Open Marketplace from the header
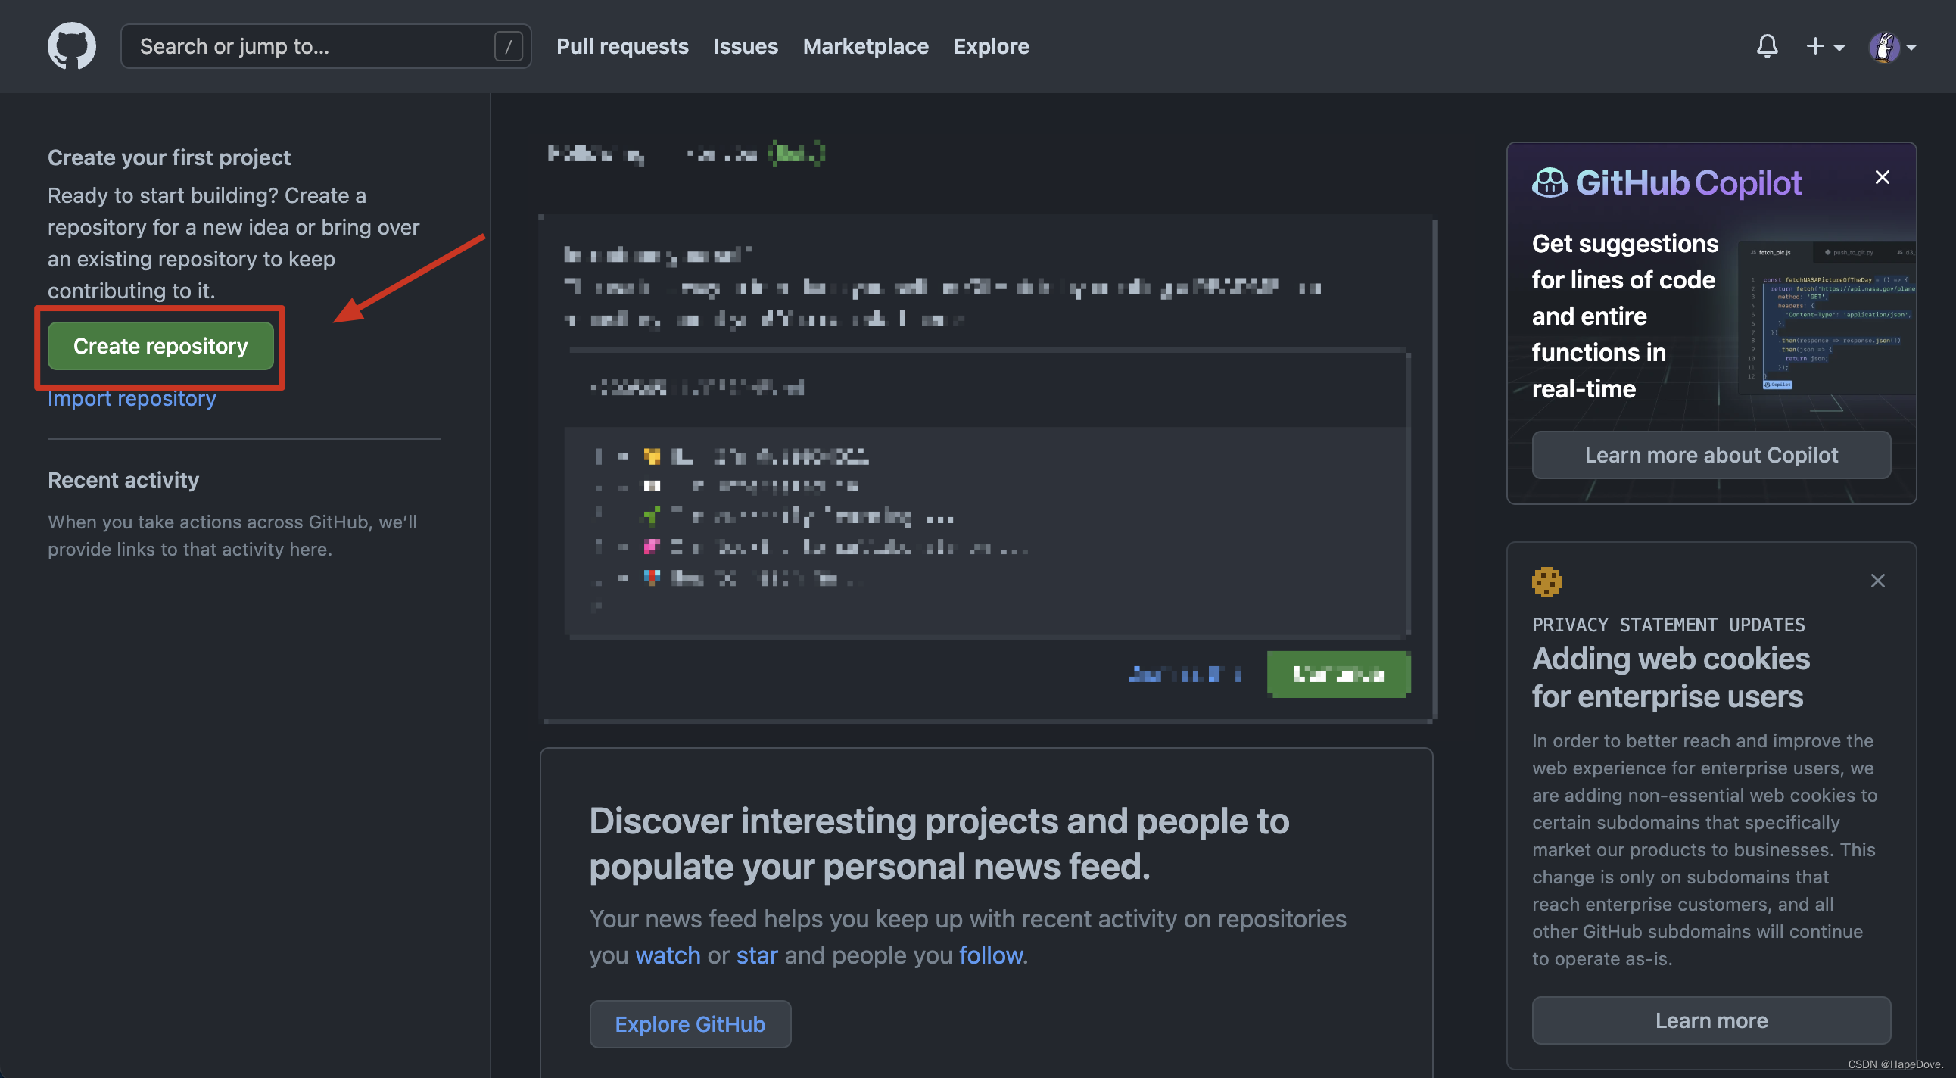 pos(865,46)
